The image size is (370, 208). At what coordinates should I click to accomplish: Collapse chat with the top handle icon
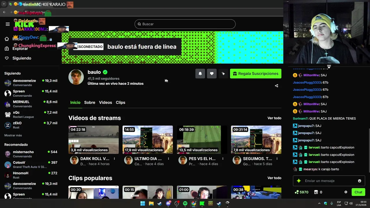pos(329,66)
